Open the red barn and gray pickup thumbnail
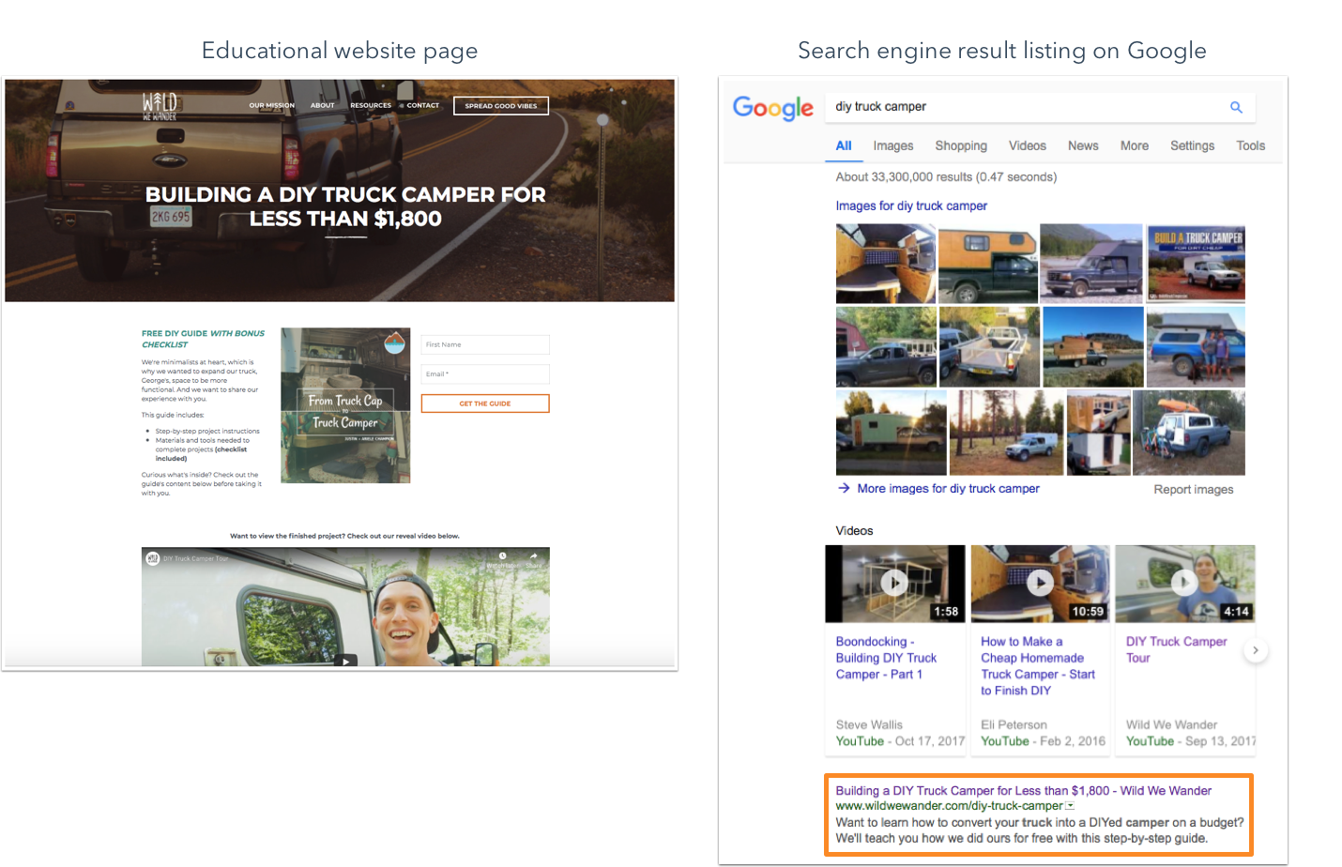Image resolution: width=1342 pixels, height=867 pixels. coord(886,346)
